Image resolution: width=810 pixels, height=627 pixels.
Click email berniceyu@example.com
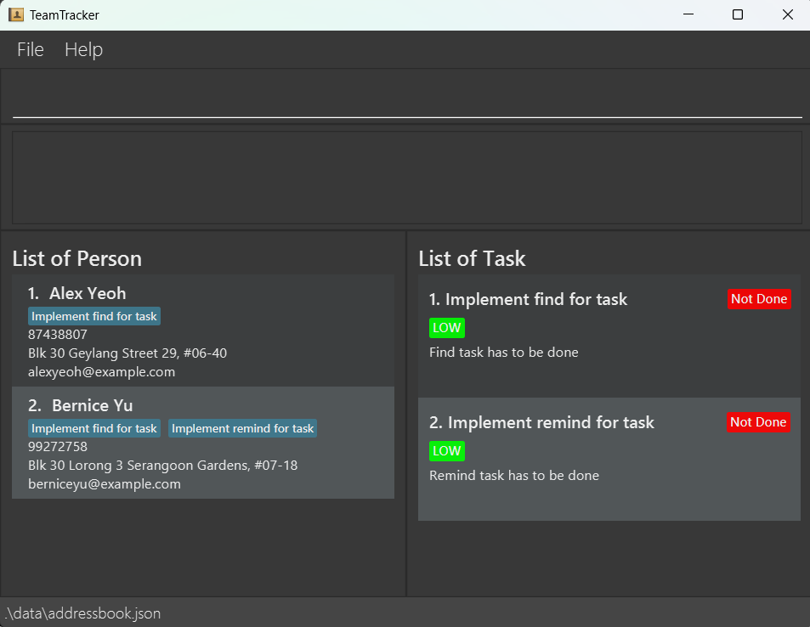tap(105, 484)
